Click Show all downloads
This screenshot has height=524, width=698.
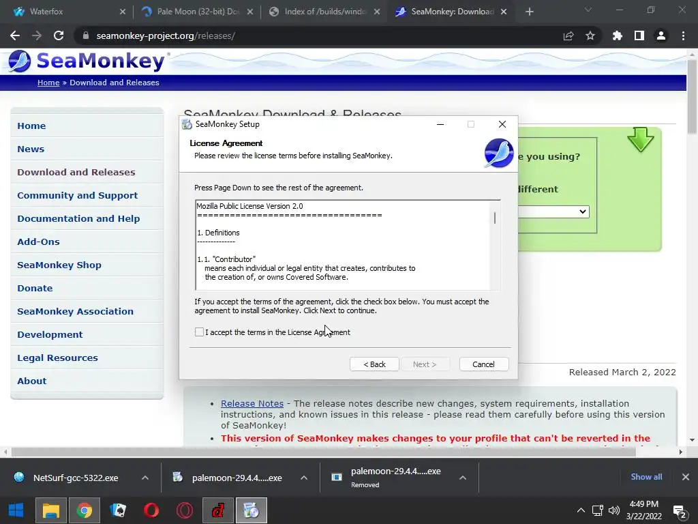click(646, 477)
